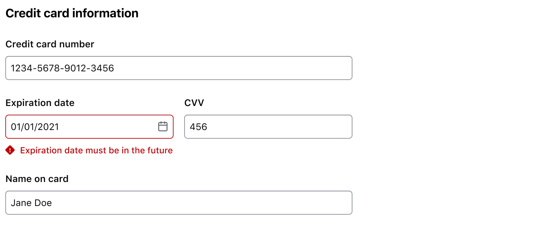Select the CVV field containing 456
The height and width of the screenshot is (232, 558).
(268, 127)
